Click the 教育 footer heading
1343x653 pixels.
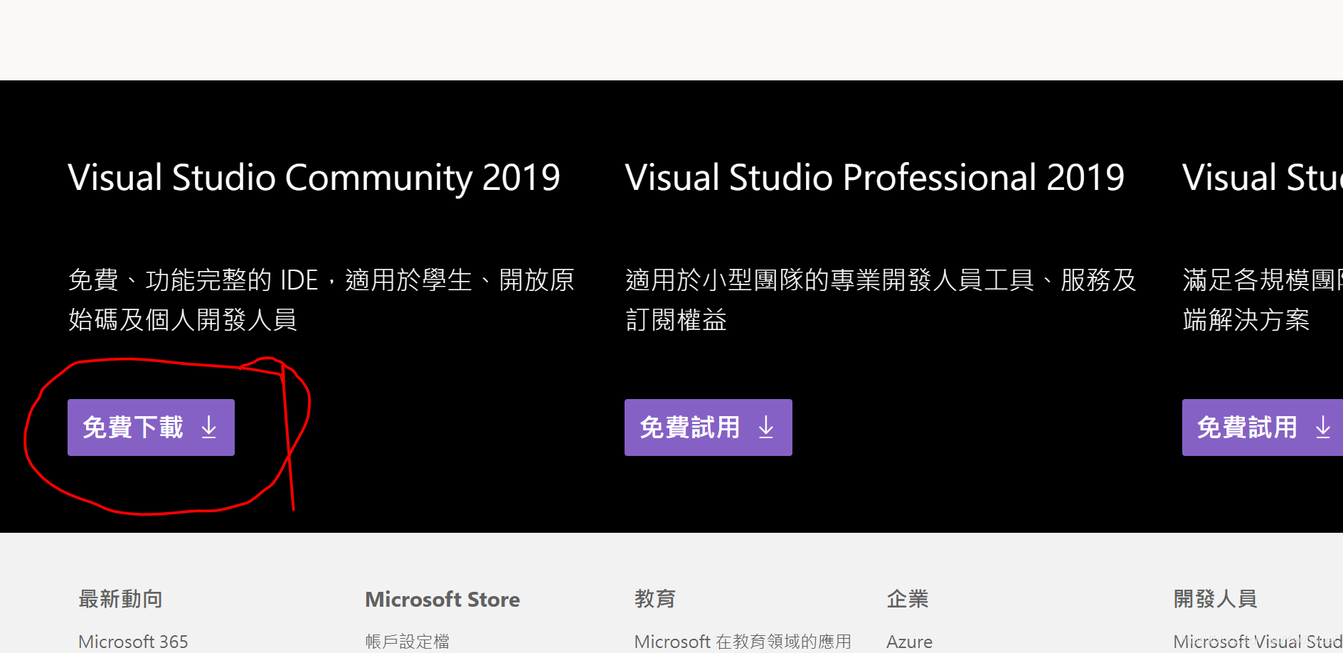coord(654,599)
